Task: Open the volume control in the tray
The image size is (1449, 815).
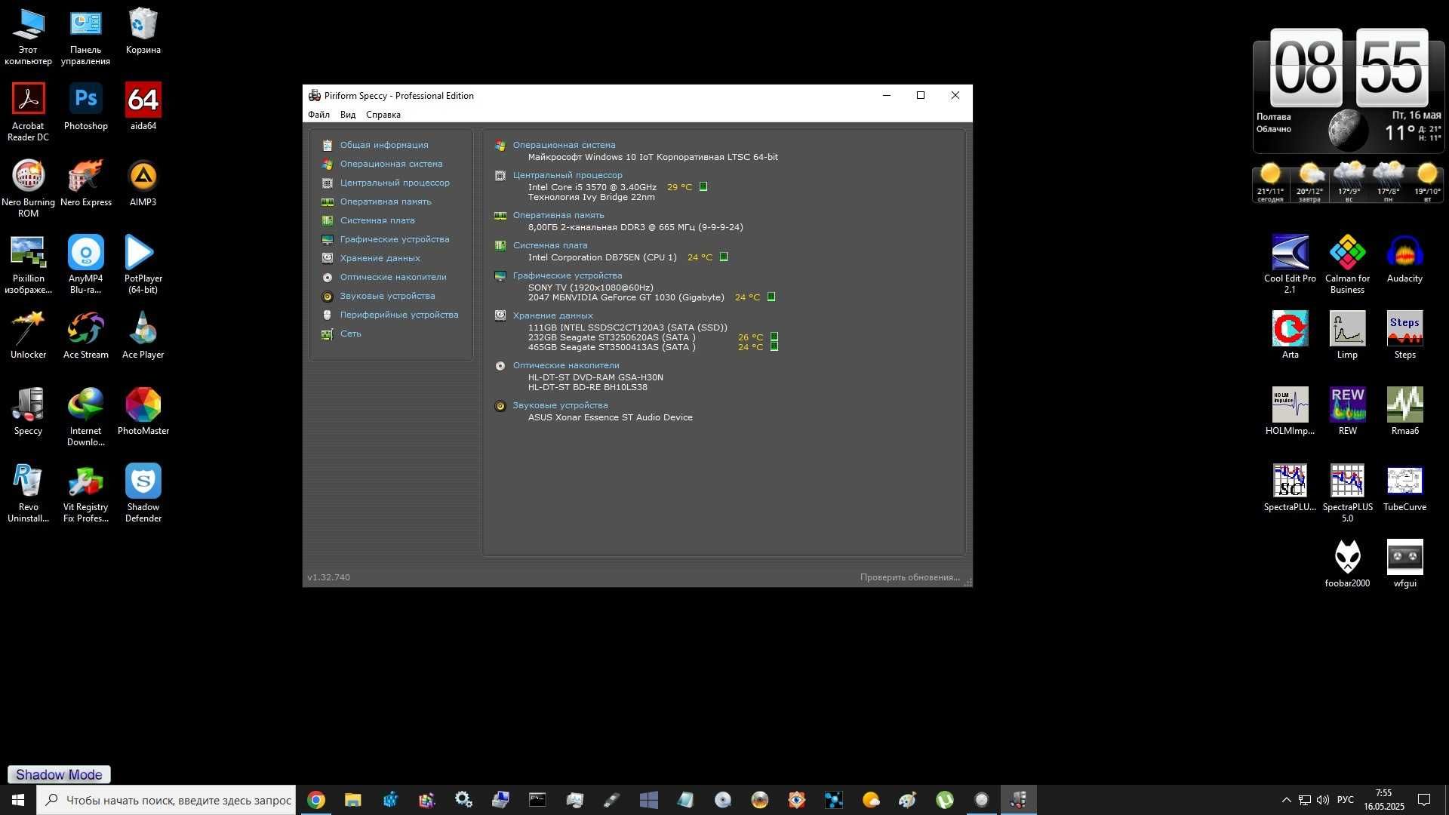Action: (1323, 800)
